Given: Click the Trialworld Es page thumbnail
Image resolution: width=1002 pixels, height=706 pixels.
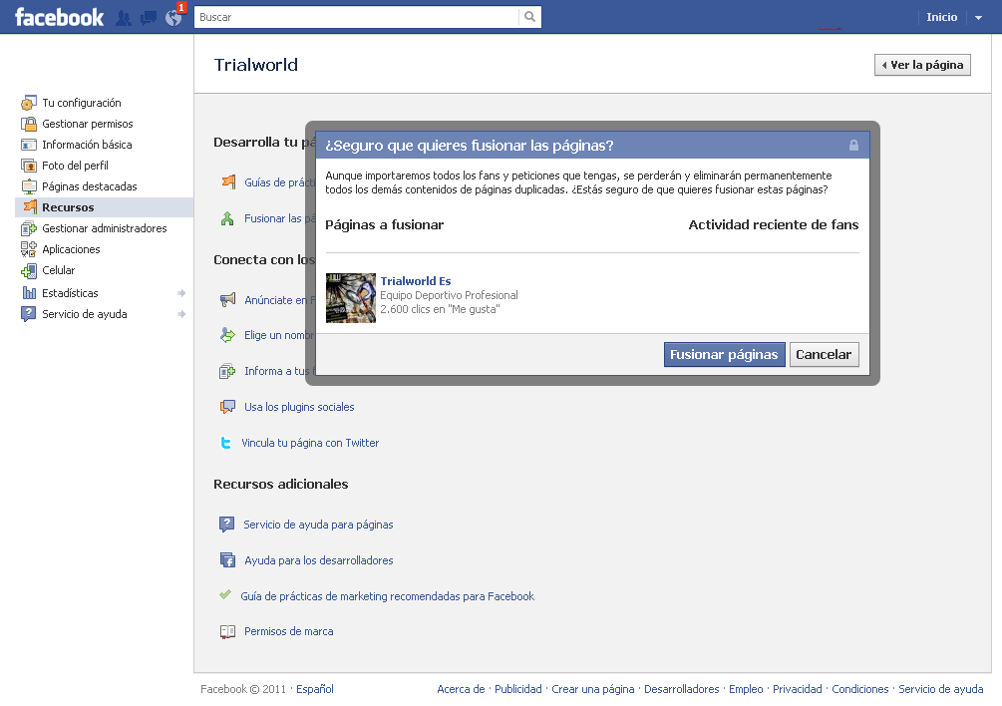Looking at the screenshot, I should click(351, 298).
